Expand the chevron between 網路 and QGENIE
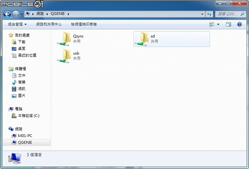The height and width of the screenshot is (169, 249). [x=47, y=14]
